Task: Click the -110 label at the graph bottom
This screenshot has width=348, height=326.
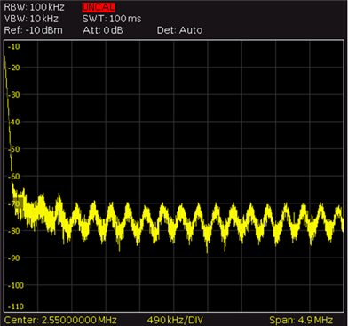Action: 15,306
